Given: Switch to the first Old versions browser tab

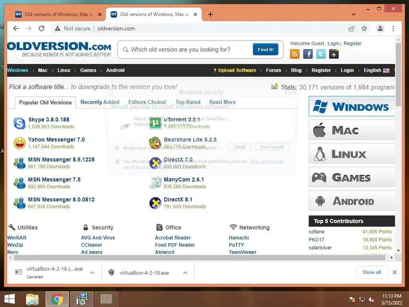Looking at the screenshot, I should tap(58, 14).
